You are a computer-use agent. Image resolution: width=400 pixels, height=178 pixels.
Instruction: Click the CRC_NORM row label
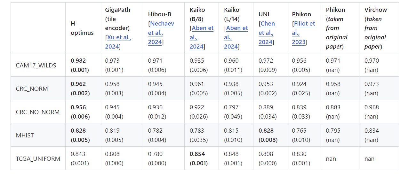(32, 89)
